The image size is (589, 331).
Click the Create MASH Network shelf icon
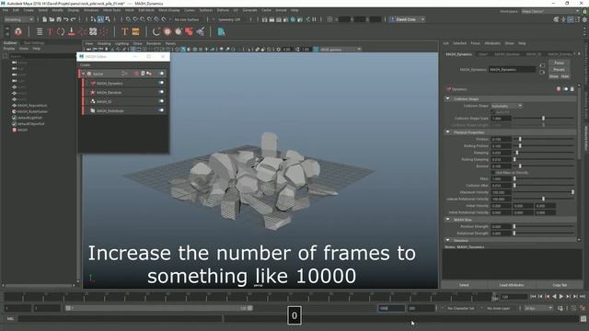18,32
